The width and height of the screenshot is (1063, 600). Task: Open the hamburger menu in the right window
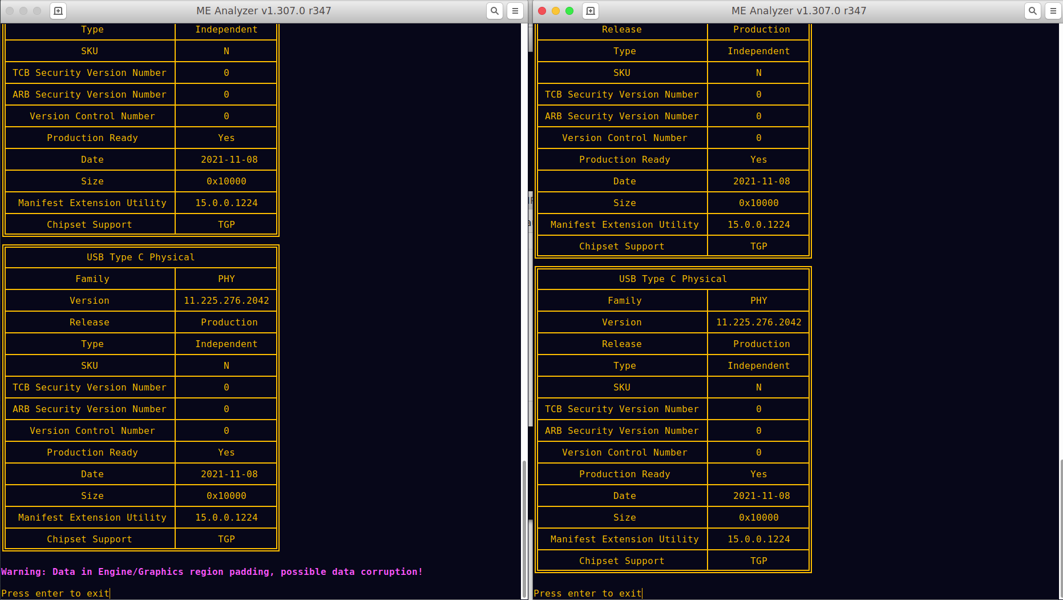tap(1053, 11)
